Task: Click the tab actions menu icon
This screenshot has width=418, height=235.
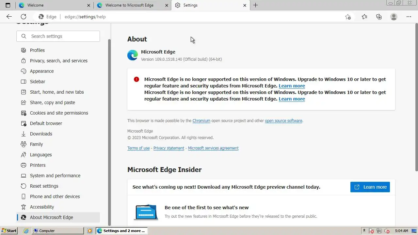Action: 8,5
